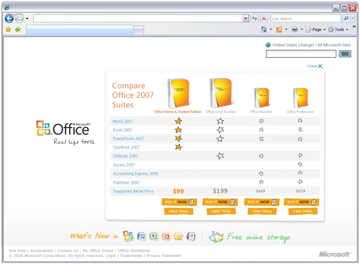Click the Add to Favorites icon
Screen dimensions: 360x264
tap(18, 29)
